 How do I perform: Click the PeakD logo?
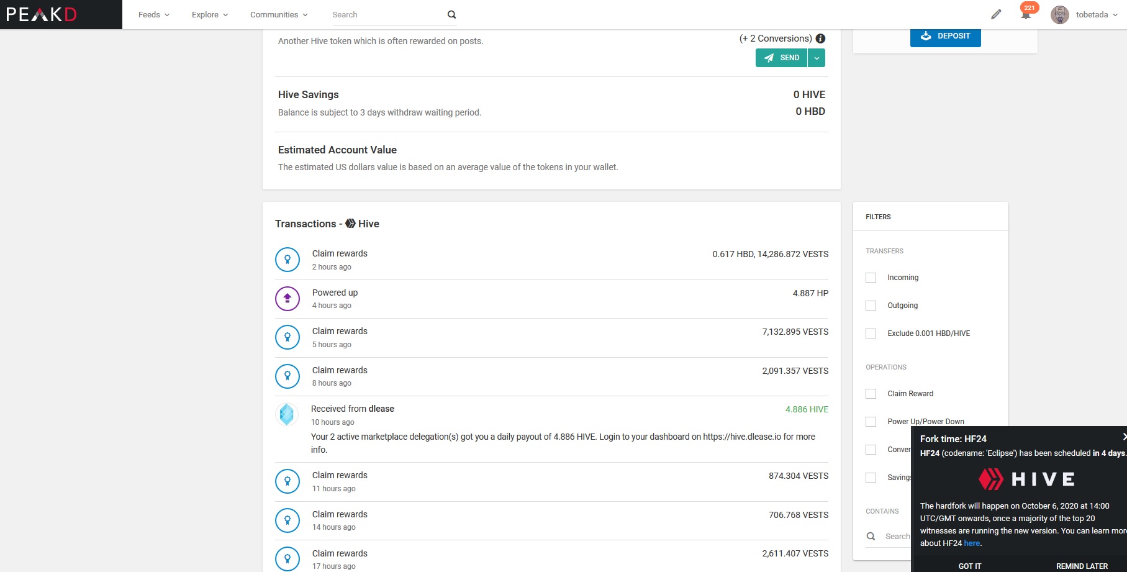(42, 14)
